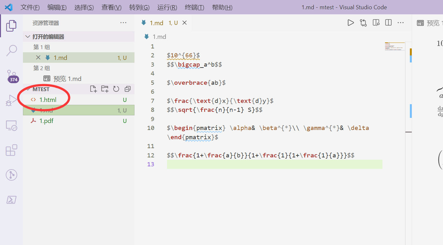
Task: Split the editor to the right
Action: pyautogui.click(x=388, y=23)
